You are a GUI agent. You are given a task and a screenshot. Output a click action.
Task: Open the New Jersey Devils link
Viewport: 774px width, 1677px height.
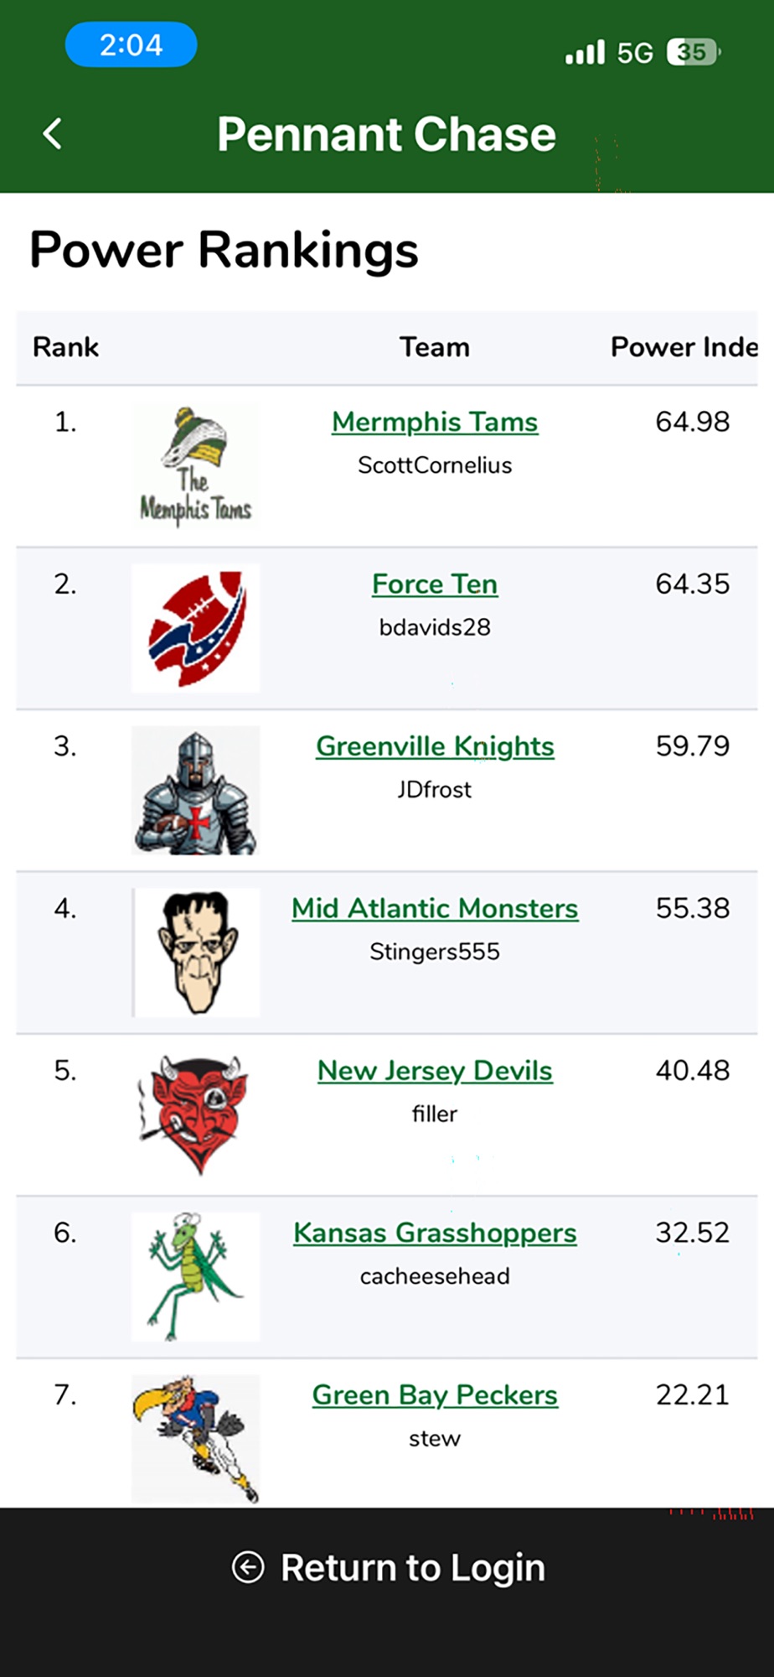click(x=435, y=1071)
